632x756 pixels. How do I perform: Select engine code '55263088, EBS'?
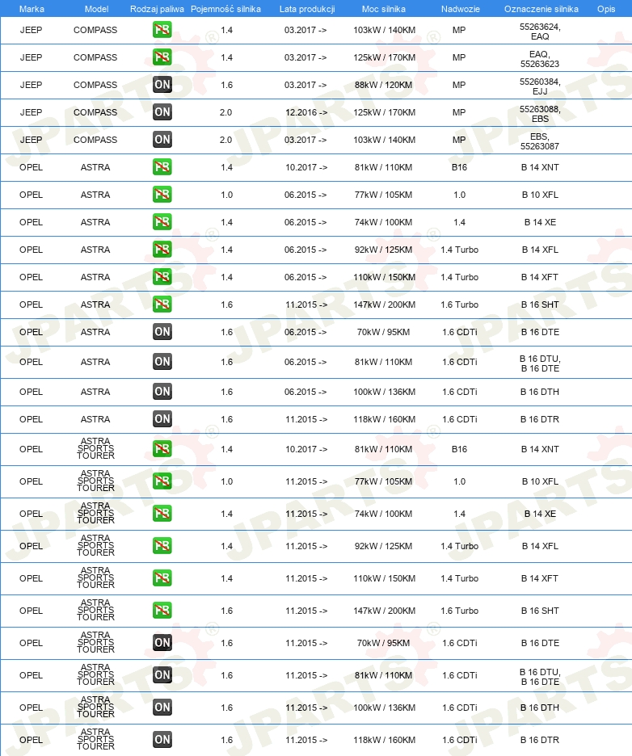click(540, 114)
